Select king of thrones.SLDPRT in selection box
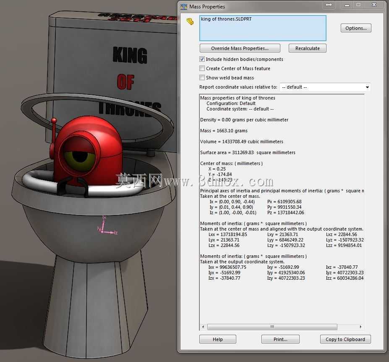This screenshot has height=362, width=389. pos(226,19)
